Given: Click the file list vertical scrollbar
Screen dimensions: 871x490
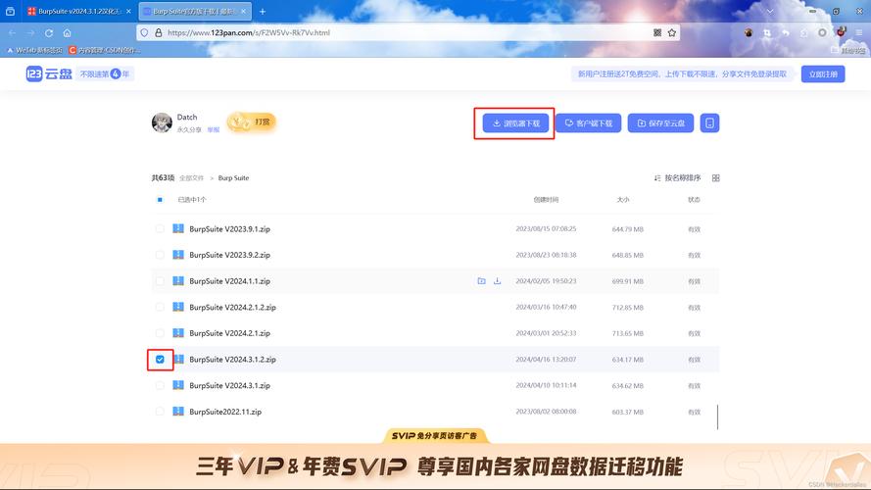Looking at the screenshot, I should [x=717, y=416].
